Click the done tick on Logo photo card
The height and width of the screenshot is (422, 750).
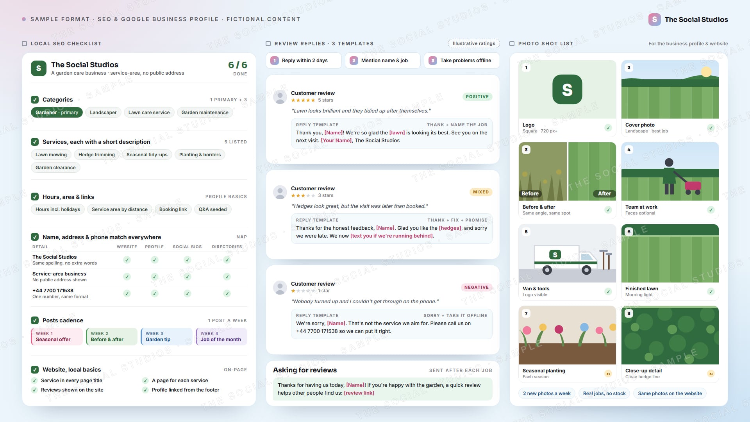click(608, 128)
